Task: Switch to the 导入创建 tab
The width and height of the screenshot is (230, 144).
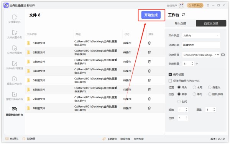Action: [181, 23]
